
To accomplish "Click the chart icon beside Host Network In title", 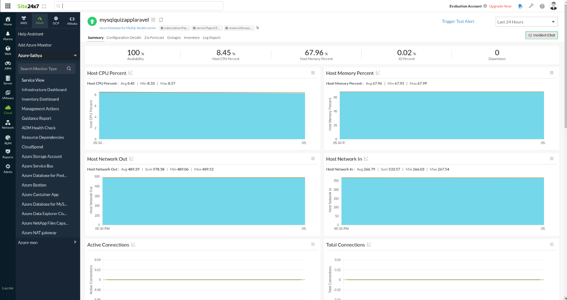I will click(x=366, y=159).
